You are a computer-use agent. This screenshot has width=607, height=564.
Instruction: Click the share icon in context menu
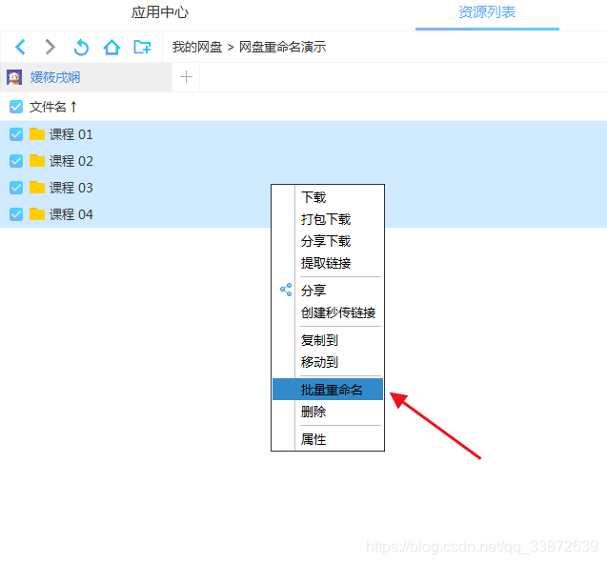click(x=286, y=290)
